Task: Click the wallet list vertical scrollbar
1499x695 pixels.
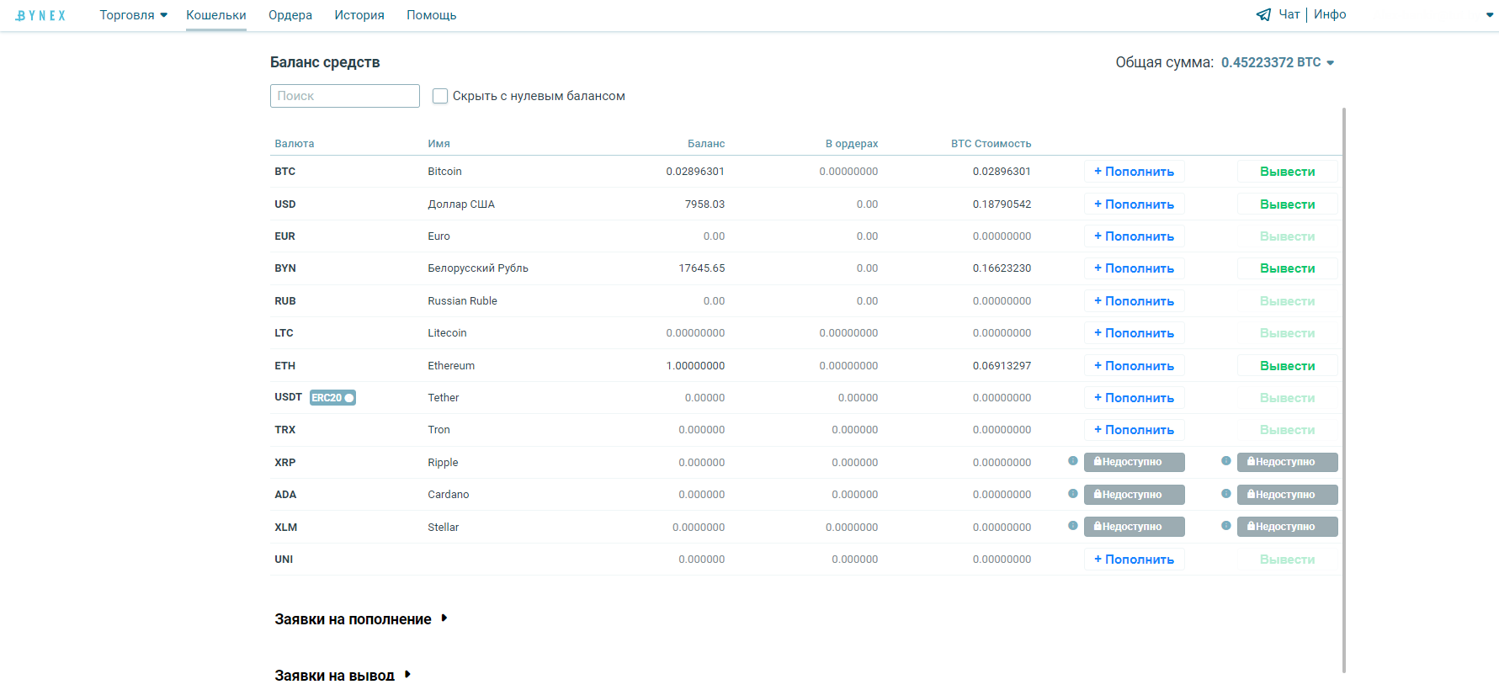Action: click(x=1344, y=390)
